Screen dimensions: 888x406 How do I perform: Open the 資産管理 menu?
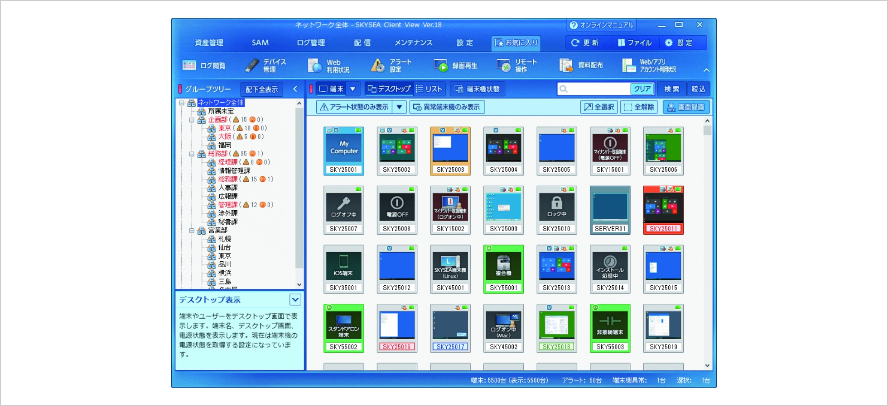pos(209,42)
